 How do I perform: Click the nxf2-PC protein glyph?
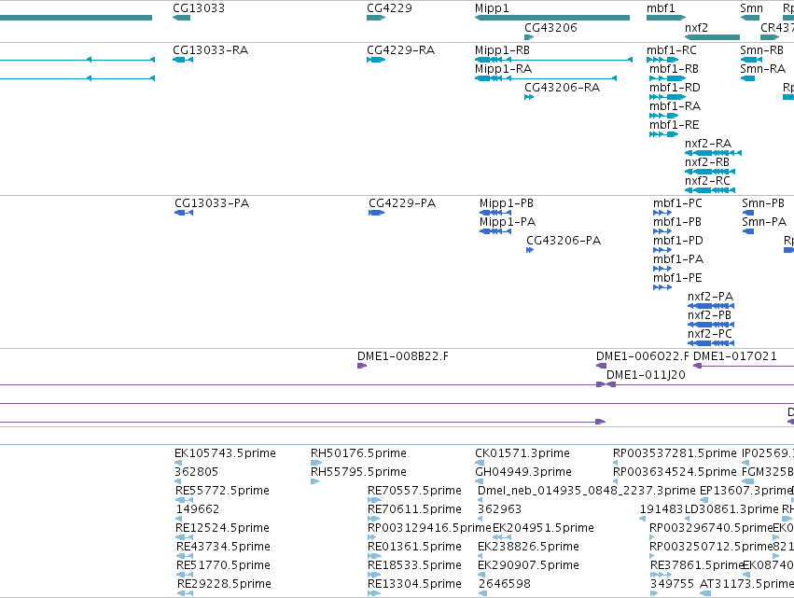(x=711, y=343)
